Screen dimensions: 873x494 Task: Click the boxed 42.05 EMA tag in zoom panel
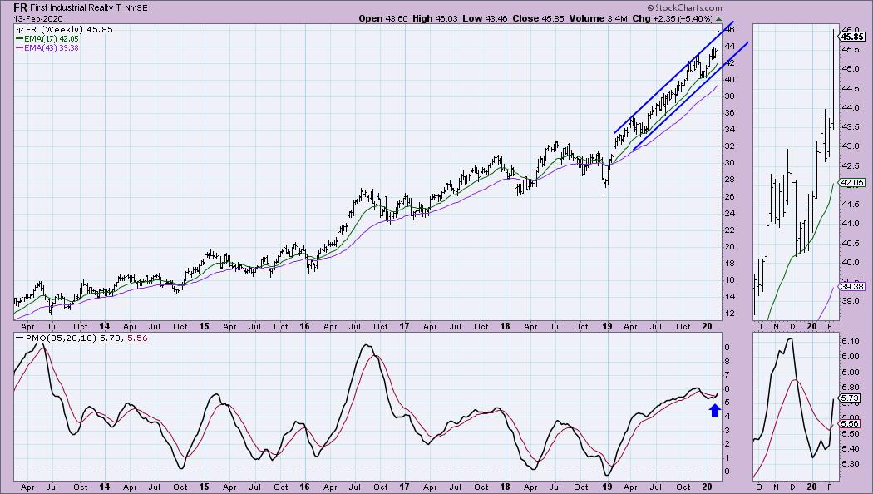point(852,183)
